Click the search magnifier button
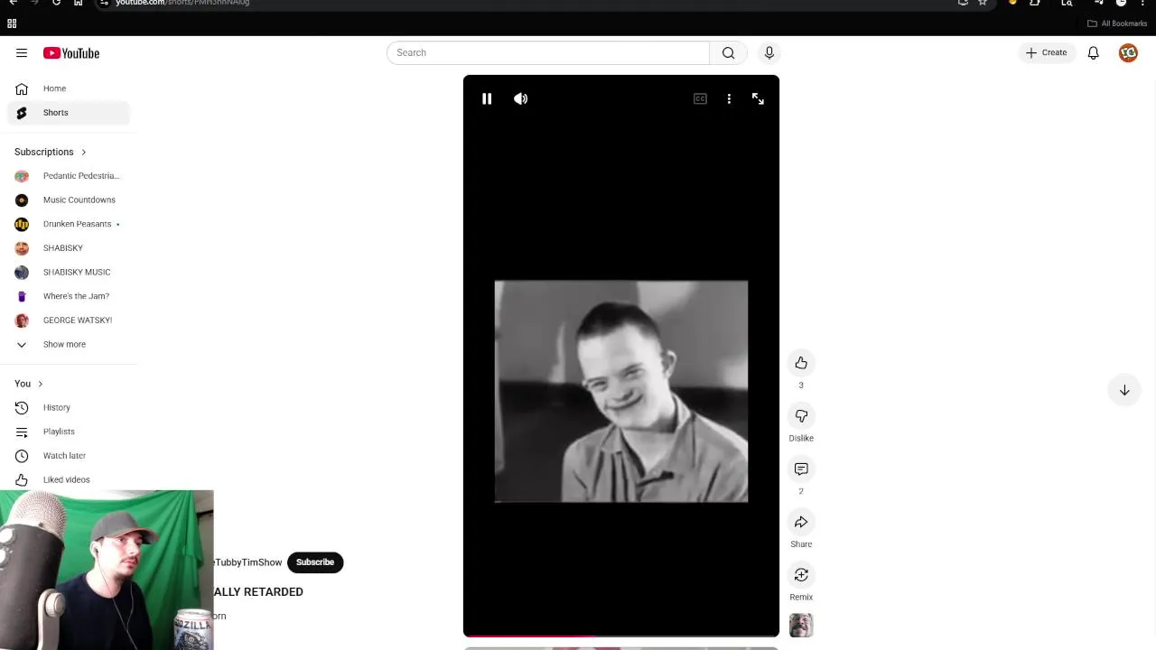Image resolution: width=1156 pixels, height=650 pixels. click(728, 52)
